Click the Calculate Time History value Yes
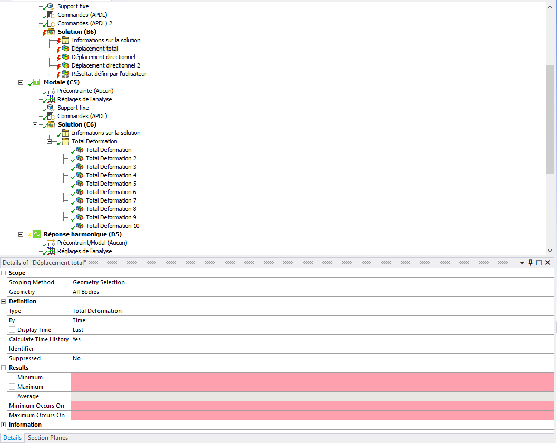The height and width of the screenshot is (443, 557). point(312,339)
